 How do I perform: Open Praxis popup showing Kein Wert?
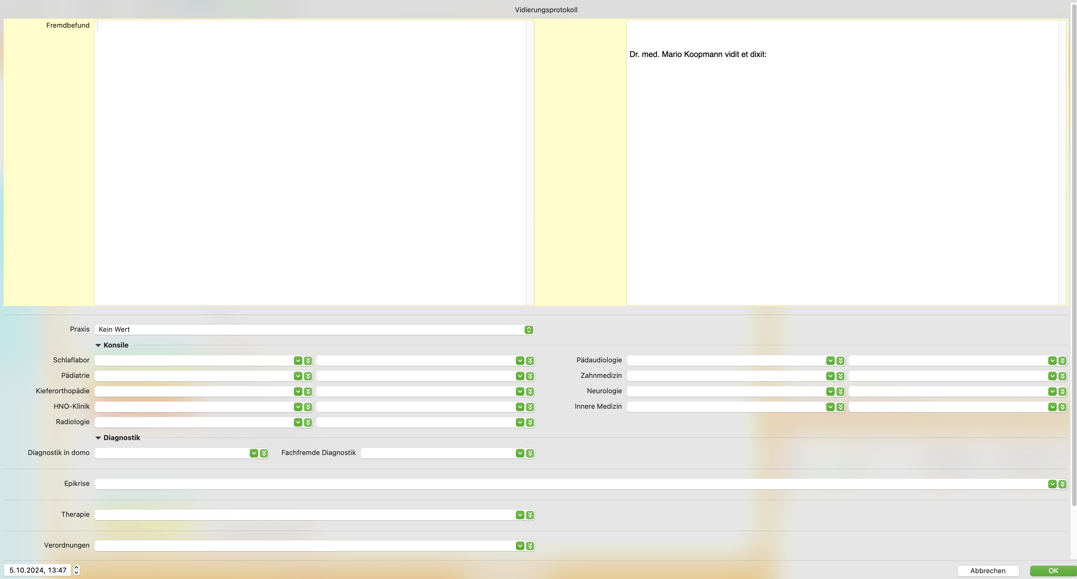[x=314, y=329]
